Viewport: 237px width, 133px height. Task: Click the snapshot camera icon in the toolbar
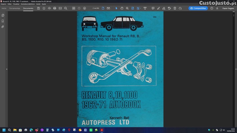pyautogui.click(x=74, y=8)
